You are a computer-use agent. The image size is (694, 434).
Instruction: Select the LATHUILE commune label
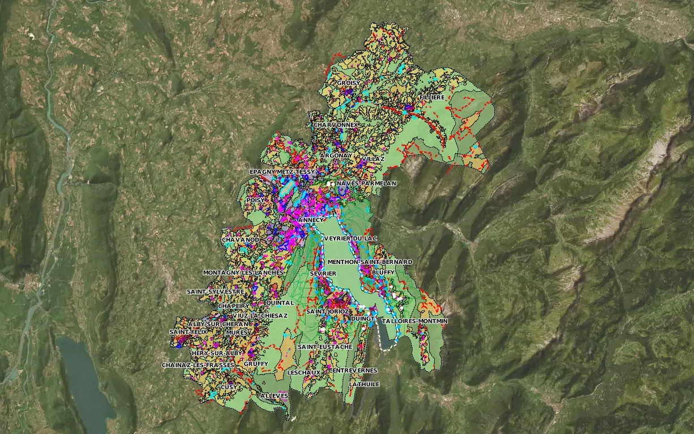coord(365,384)
